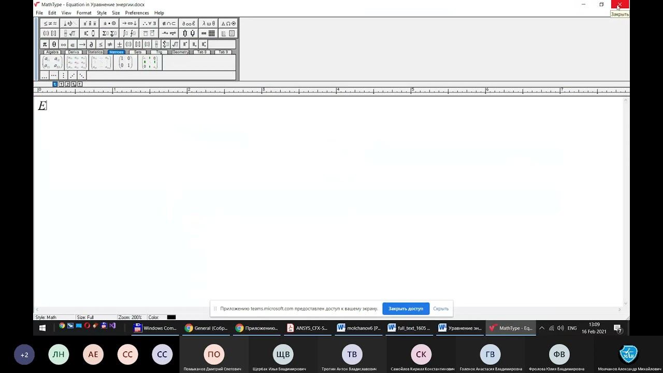Click the ENG language indicator

[x=572, y=328]
